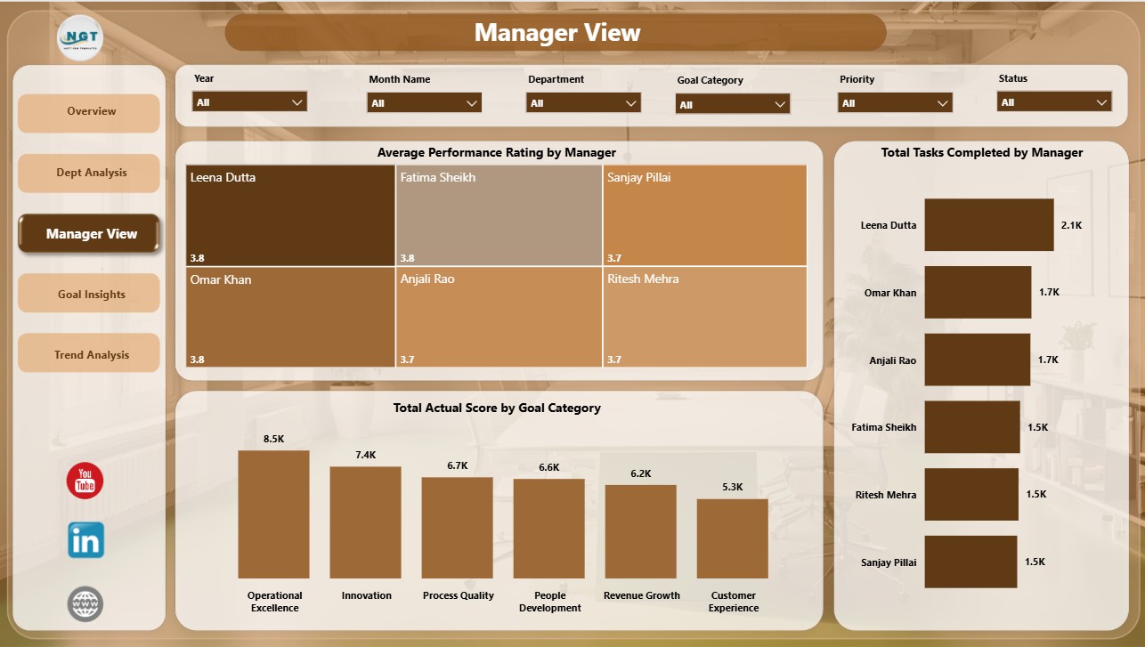The width and height of the screenshot is (1145, 647).
Task: Click the 2.1K data label
Action: [x=1071, y=226]
